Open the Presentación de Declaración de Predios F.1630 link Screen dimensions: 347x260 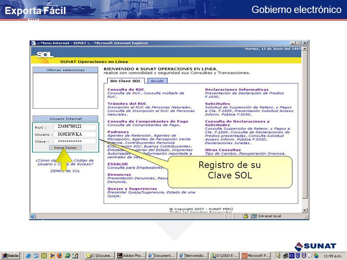pos(244,95)
